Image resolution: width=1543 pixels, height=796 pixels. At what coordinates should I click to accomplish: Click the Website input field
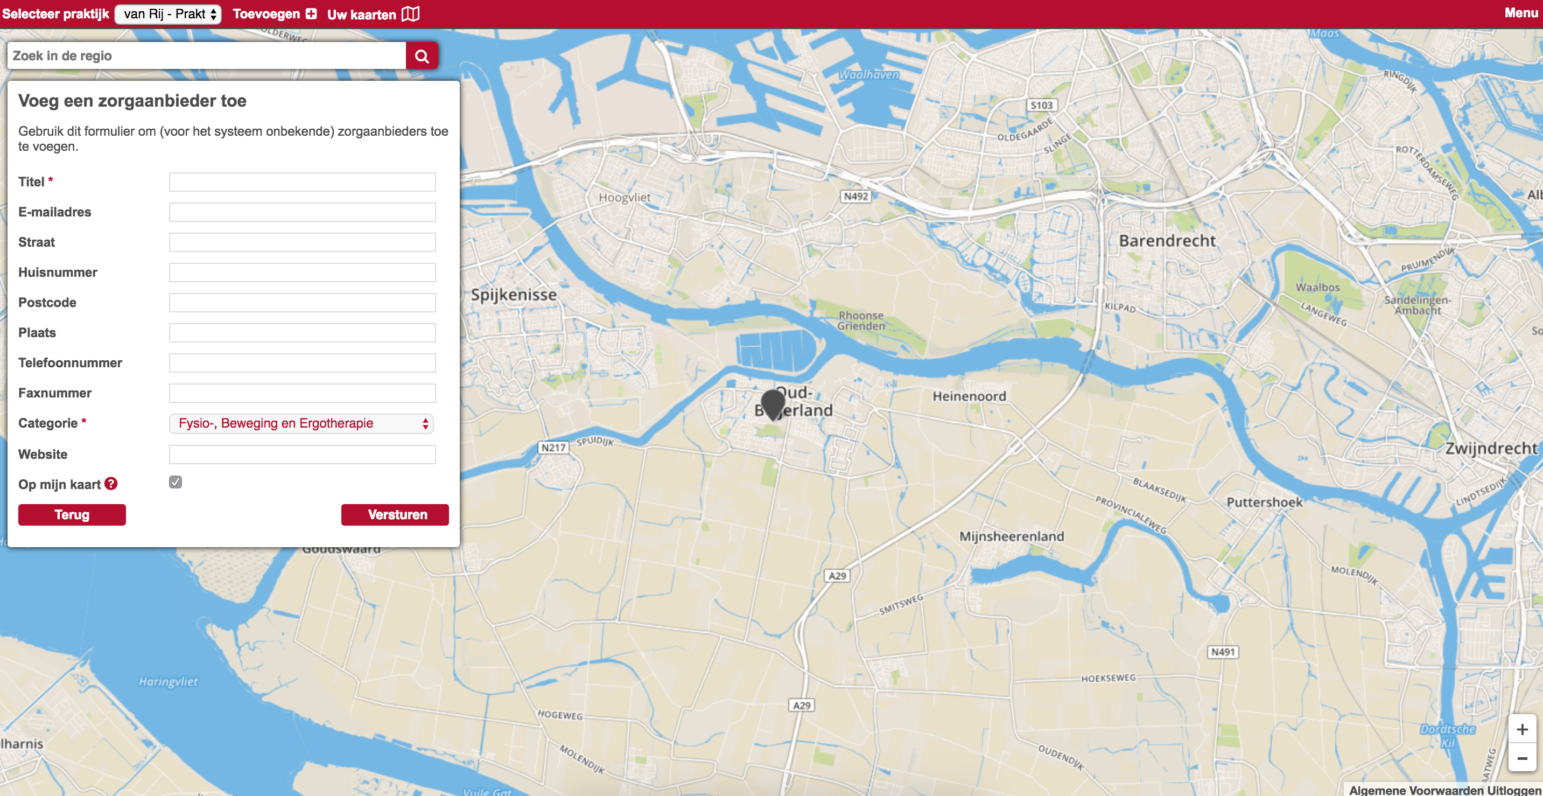(302, 455)
